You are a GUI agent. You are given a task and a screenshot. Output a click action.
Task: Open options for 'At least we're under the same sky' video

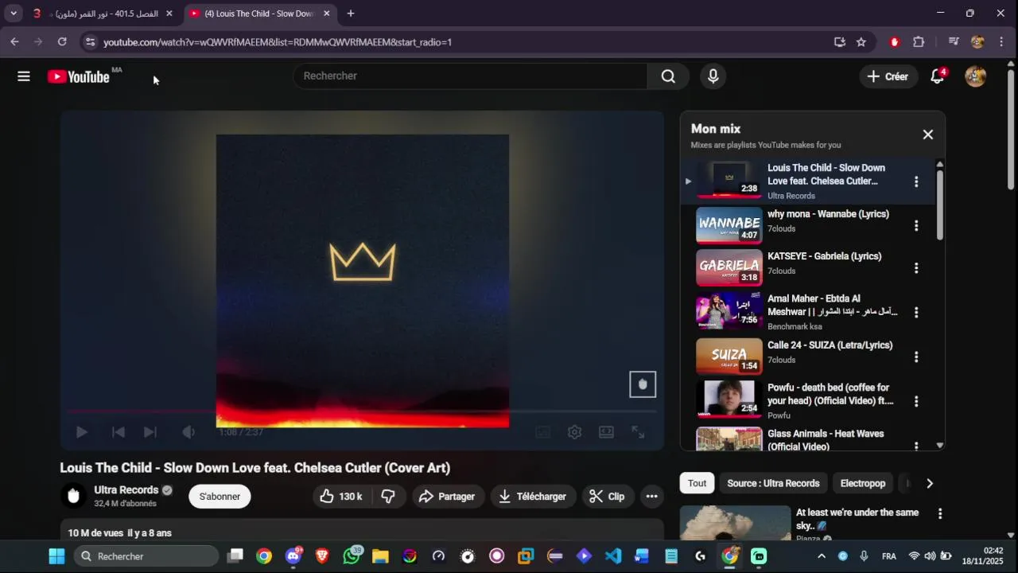point(939,514)
